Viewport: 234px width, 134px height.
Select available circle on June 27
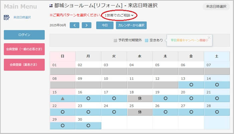(x=191, y=112)
